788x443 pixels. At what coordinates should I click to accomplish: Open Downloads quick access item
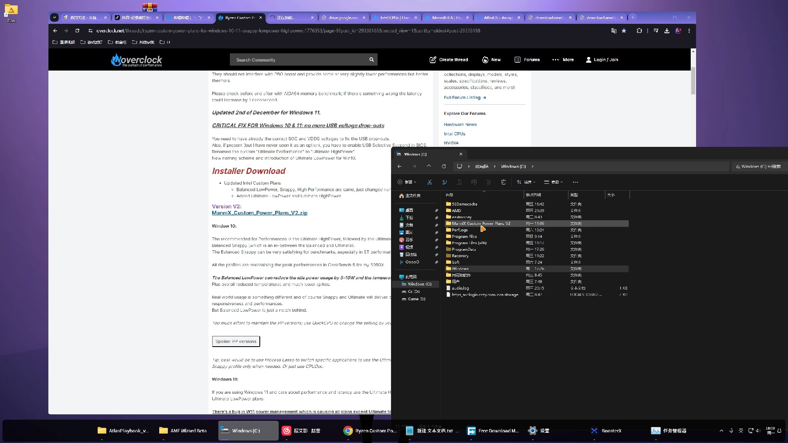416,217
